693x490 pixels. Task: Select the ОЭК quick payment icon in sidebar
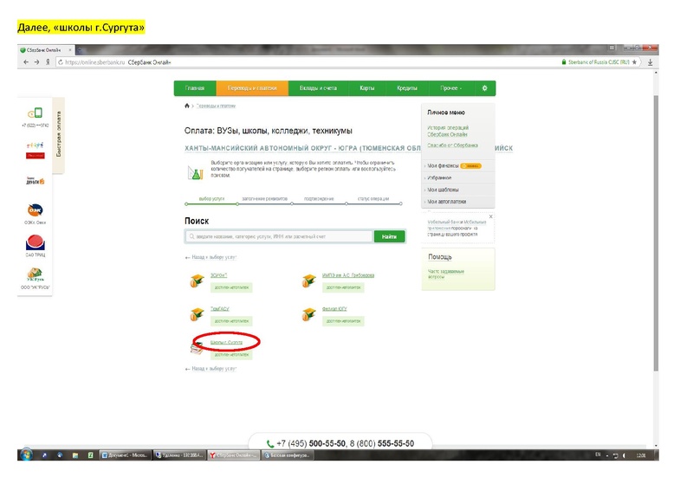35,210
